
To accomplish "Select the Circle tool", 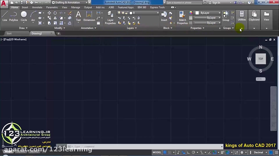I will tap(24, 16).
